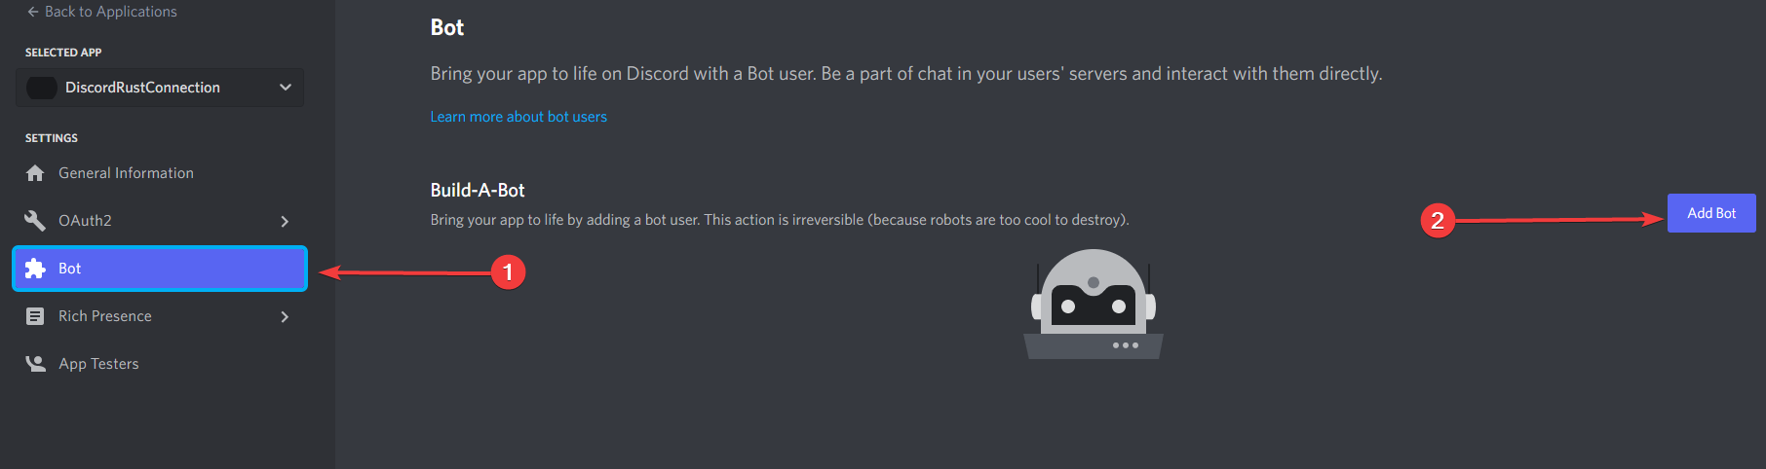
Task: Click the Add Bot button
Action: (x=1711, y=213)
